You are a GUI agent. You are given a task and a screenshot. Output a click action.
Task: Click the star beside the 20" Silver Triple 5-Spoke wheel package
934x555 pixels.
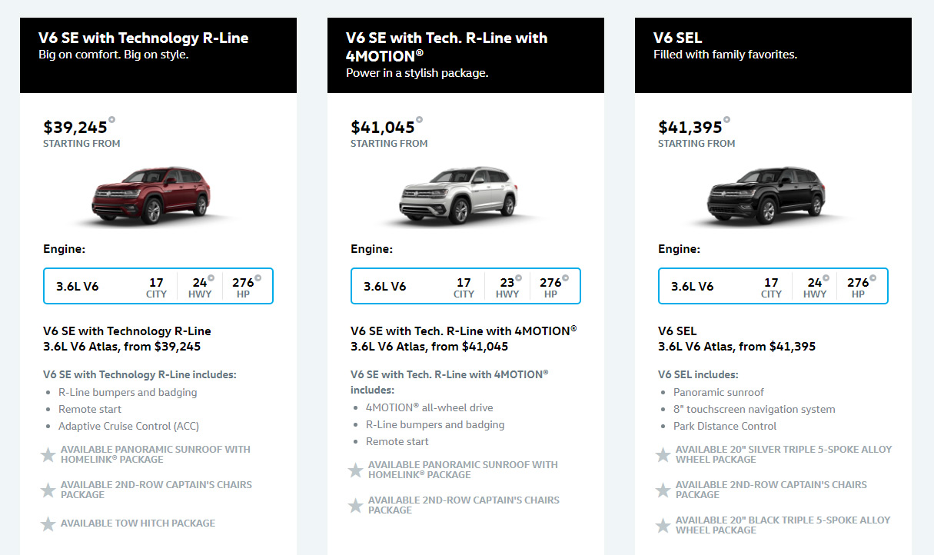[663, 455]
